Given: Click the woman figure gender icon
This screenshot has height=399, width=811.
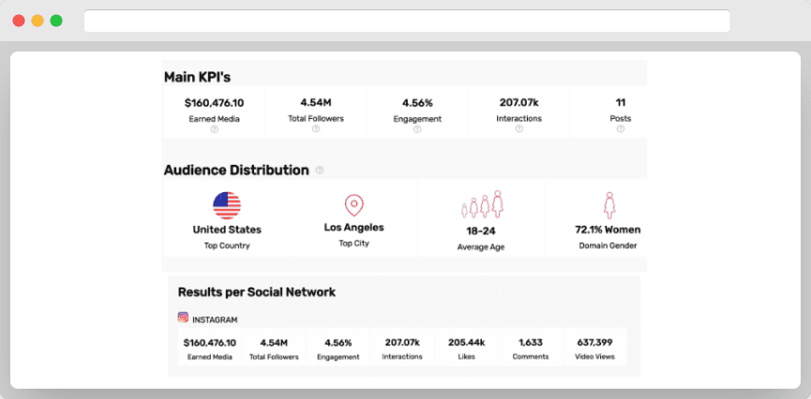Looking at the screenshot, I should pos(608,205).
